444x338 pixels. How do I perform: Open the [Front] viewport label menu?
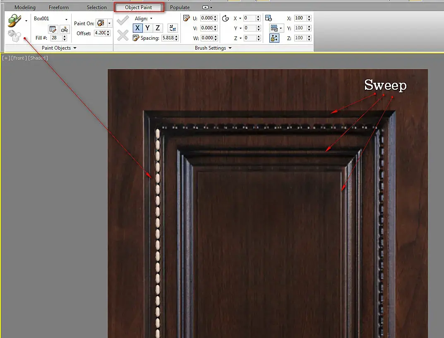tap(19, 58)
